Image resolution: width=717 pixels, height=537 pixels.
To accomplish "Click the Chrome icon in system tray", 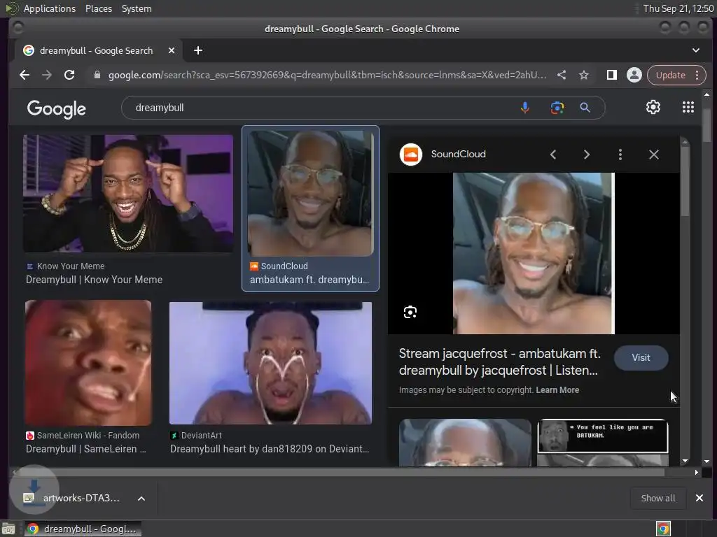I will pos(663,529).
